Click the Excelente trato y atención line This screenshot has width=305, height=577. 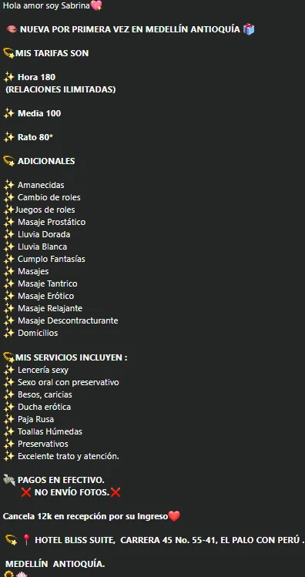[69, 456]
